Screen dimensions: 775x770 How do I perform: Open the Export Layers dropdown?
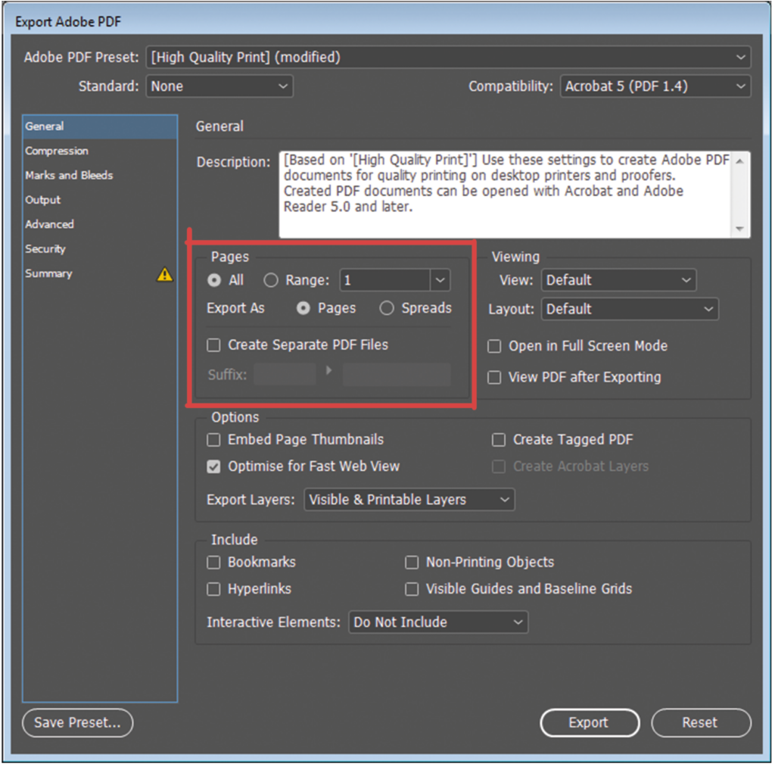coord(409,500)
